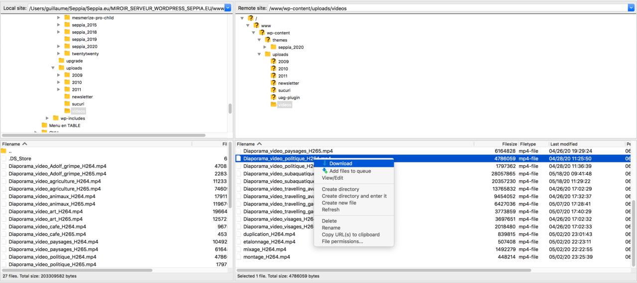Viewport: 637px width, 283px height.
Task: Click the newsletter folder icon in local tree
Action: tap(67, 97)
